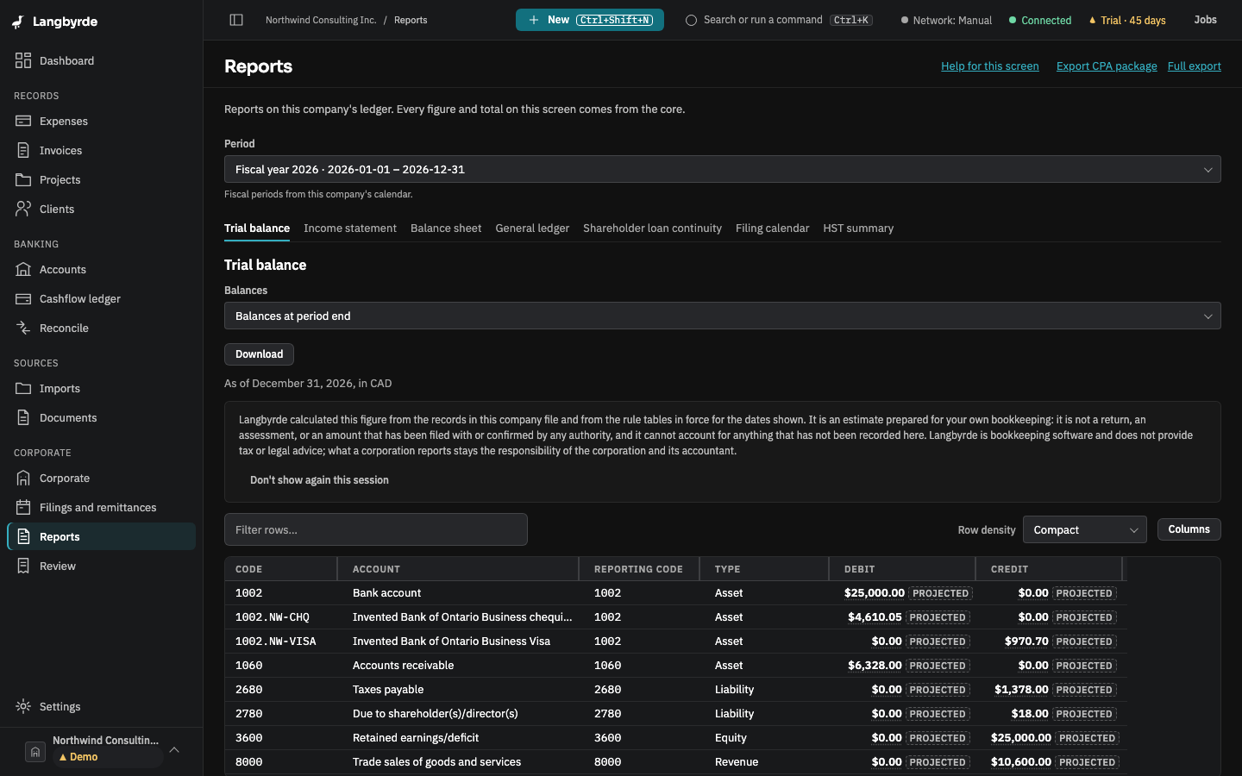
Task: Click the Filter rows input field
Action: pyautogui.click(x=376, y=529)
